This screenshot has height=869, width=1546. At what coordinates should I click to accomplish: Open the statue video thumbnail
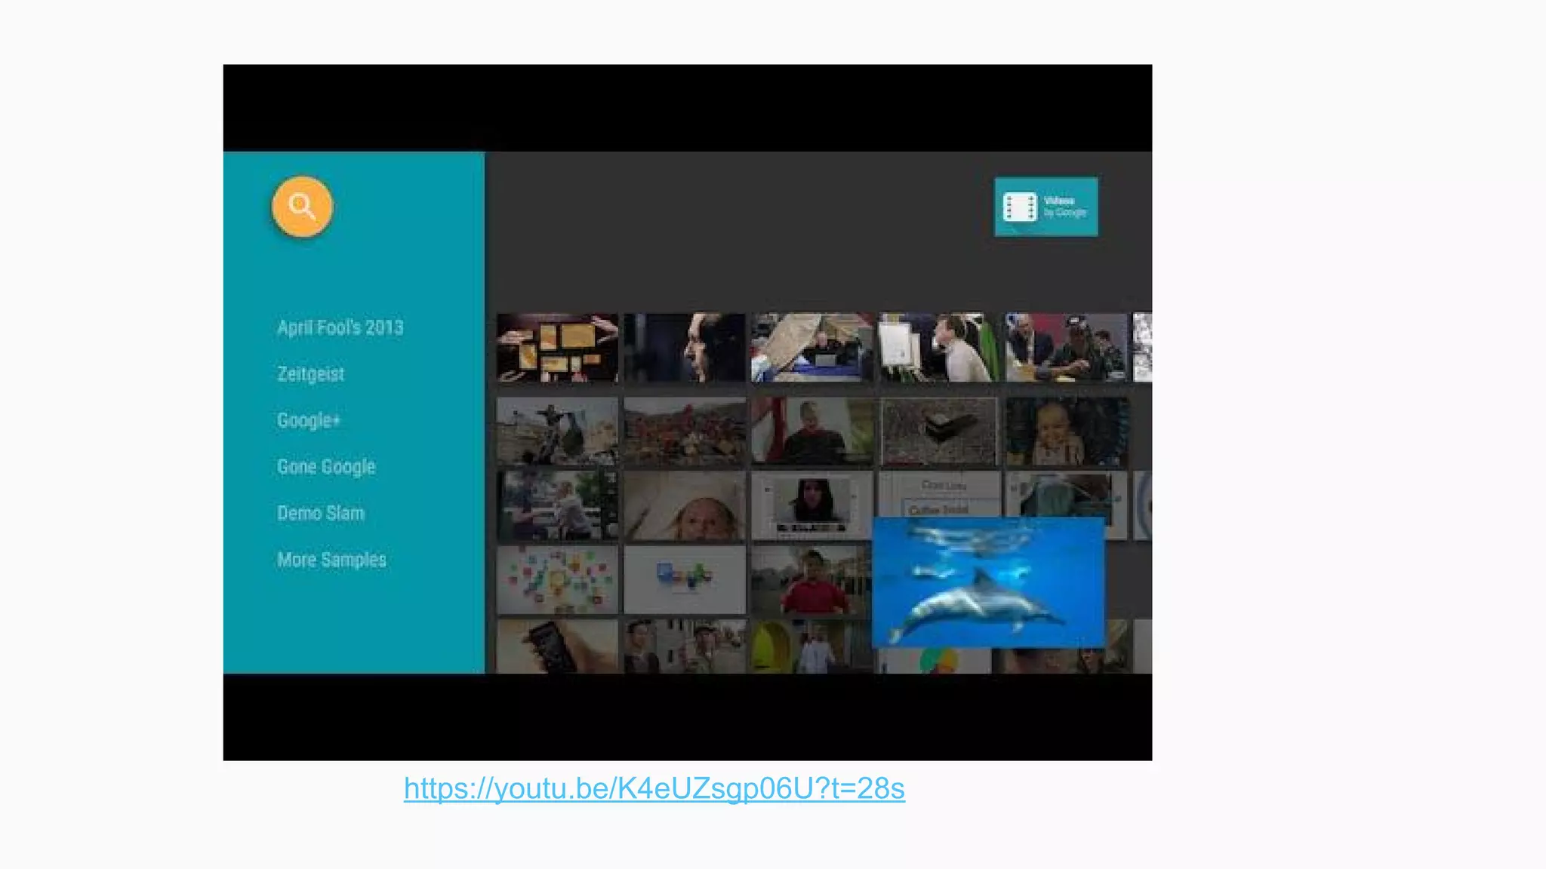point(557,431)
